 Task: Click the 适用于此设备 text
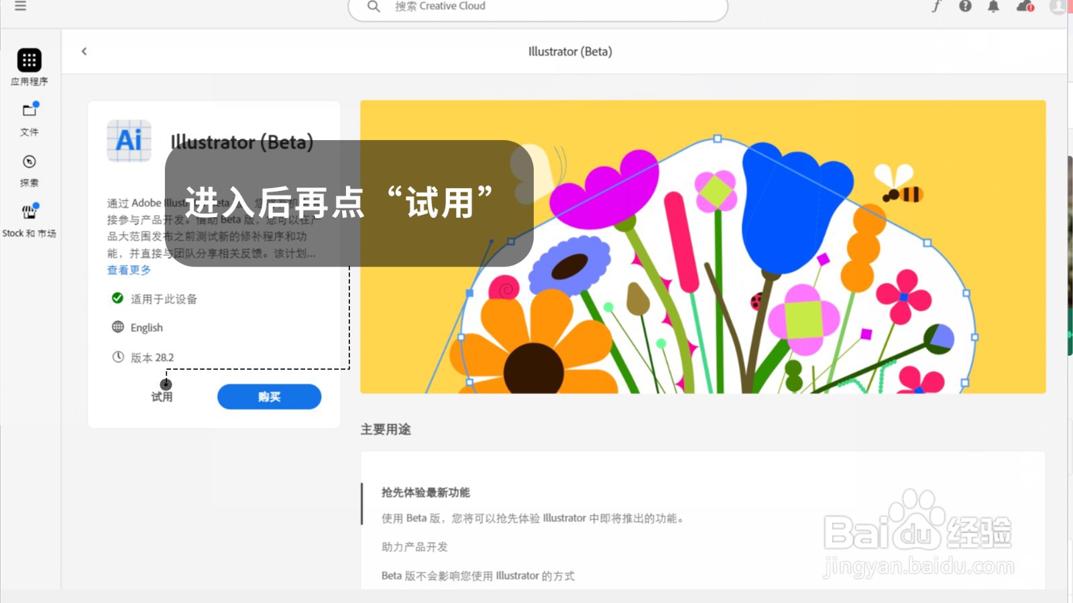click(x=164, y=299)
